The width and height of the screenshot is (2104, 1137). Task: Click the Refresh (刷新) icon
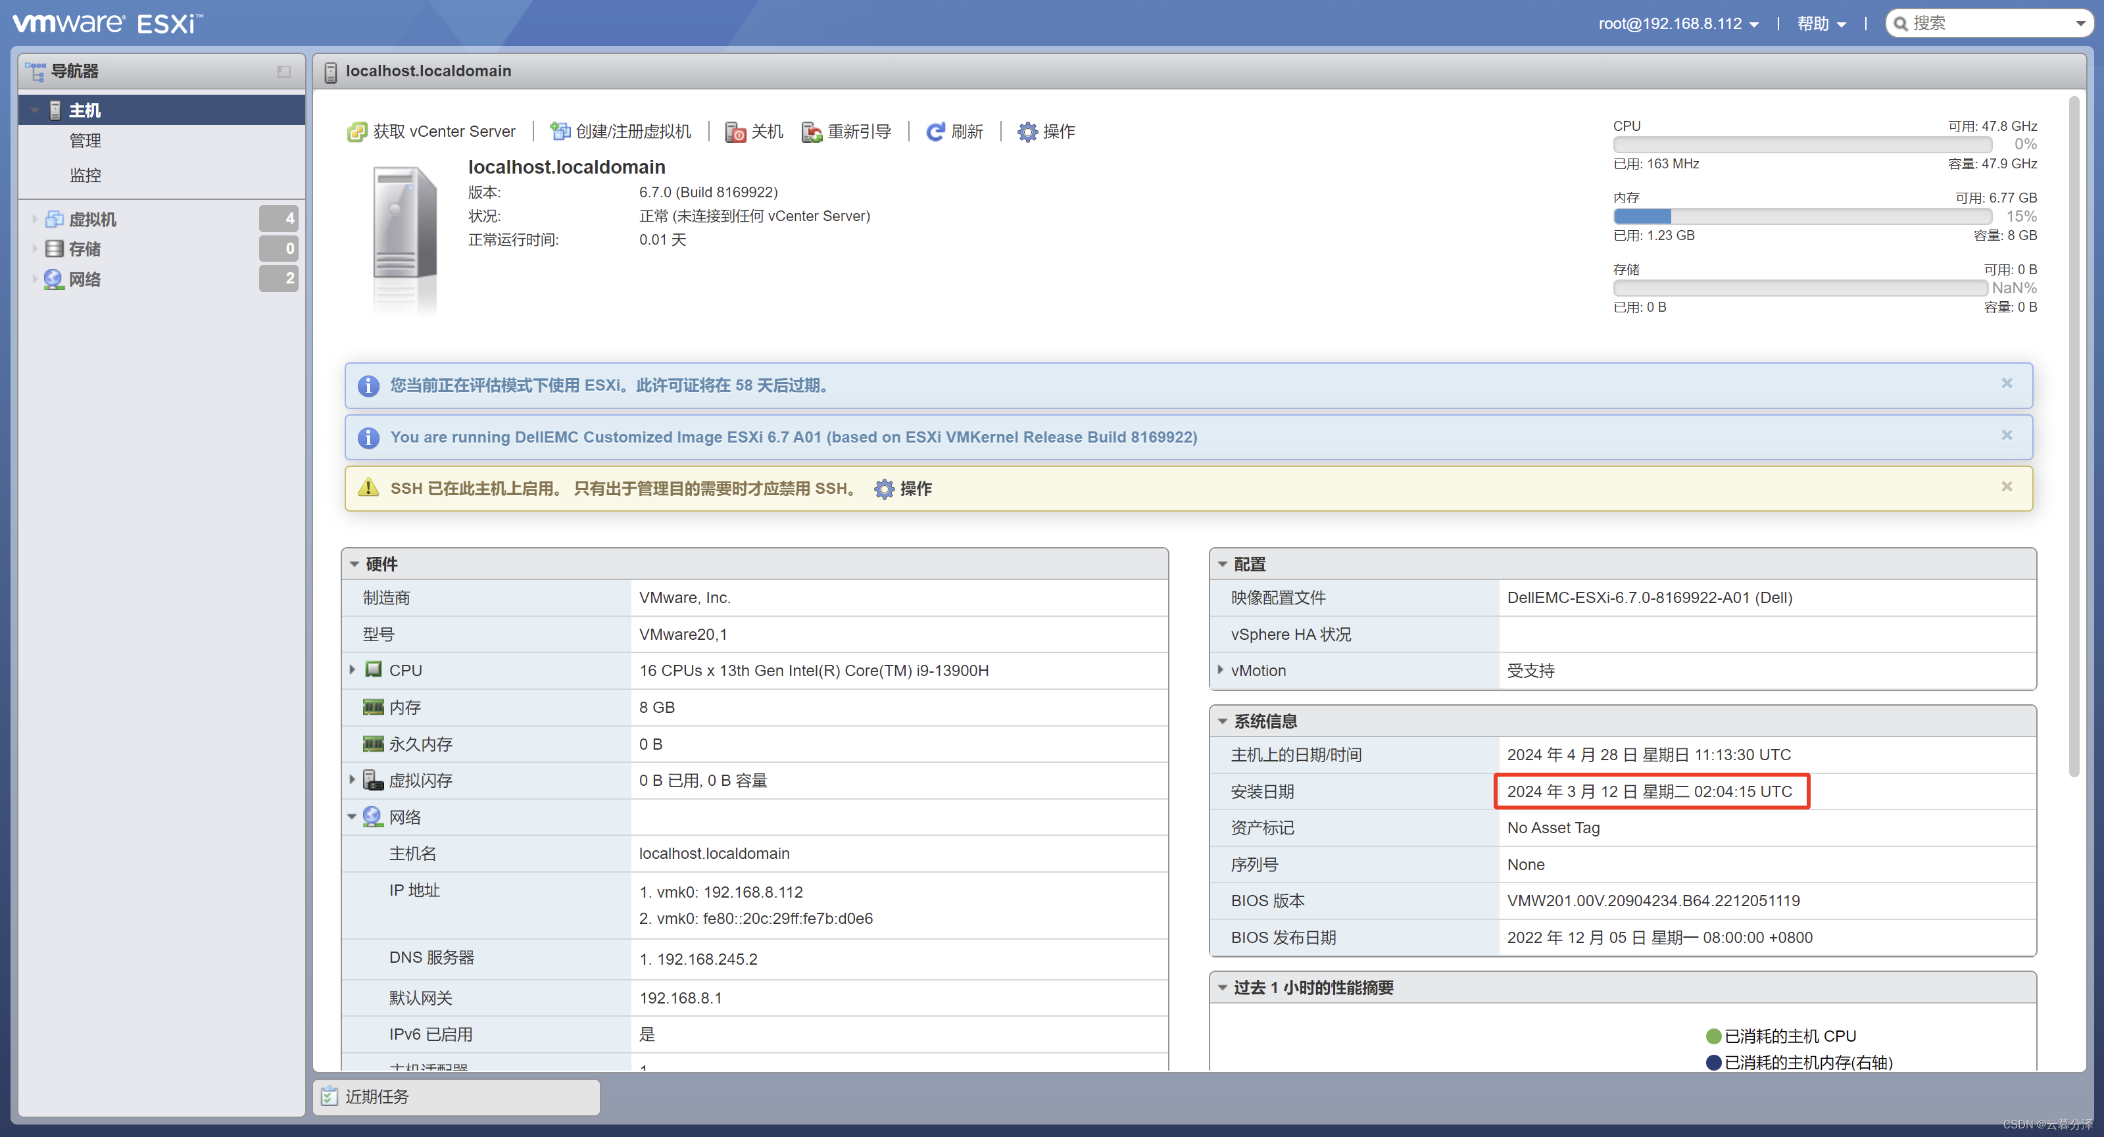point(935,132)
